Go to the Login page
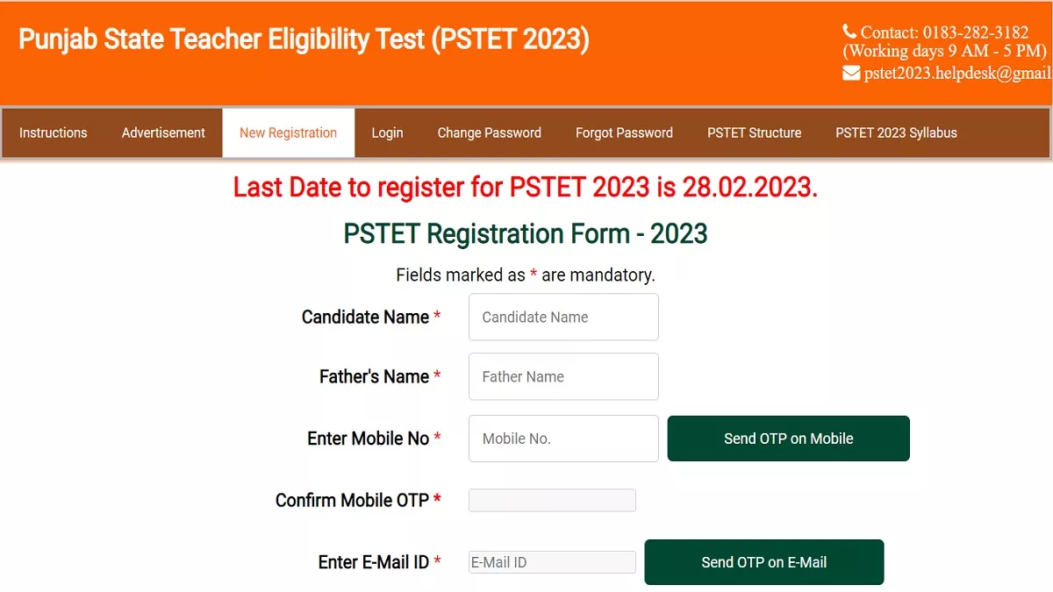The height and width of the screenshot is (592, 1053). [x=387, y=133]
